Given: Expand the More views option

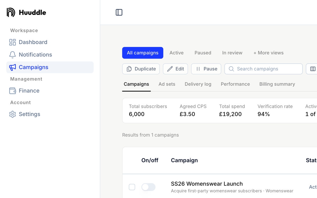Looking at the screenshot, I should [x=268, y=53].
